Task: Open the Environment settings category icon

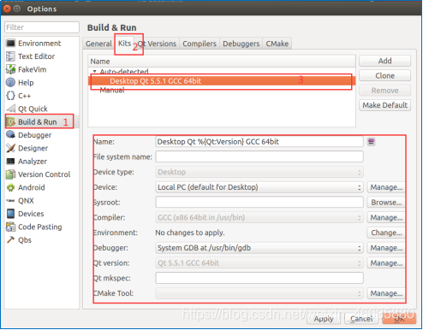Action: (x=10, y=44)
